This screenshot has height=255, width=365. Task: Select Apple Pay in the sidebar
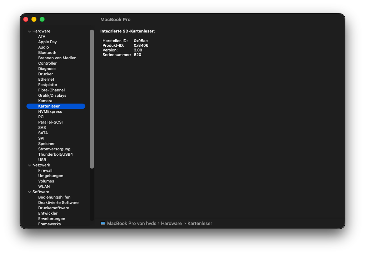(47, 42)
